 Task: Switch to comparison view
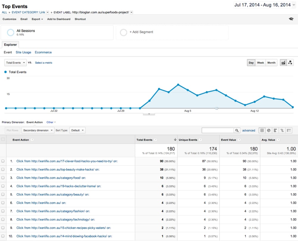click(282, 130)
